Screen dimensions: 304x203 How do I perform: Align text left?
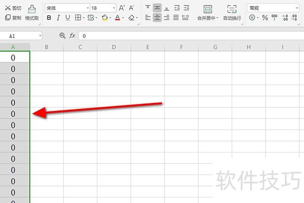(x=148, y=17)
